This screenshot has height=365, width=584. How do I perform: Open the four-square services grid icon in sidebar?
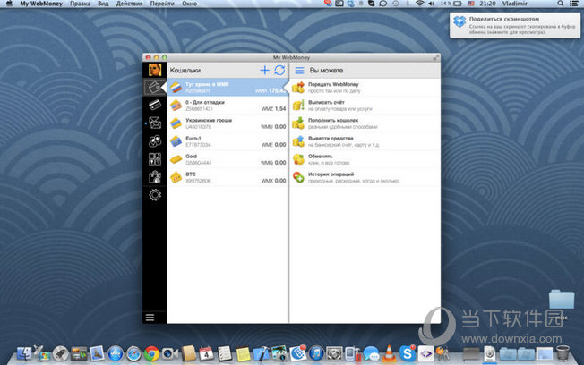click(155, 159)
